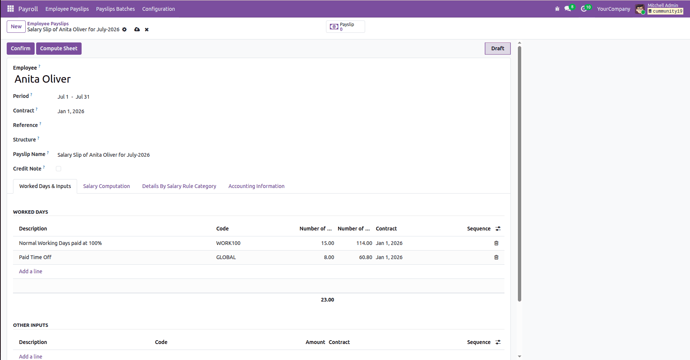Image resolution: width=690 pixels, height=360 pixels.
Task: Click Normal Working Days paid at 100% description
Action: pos(60,243)
